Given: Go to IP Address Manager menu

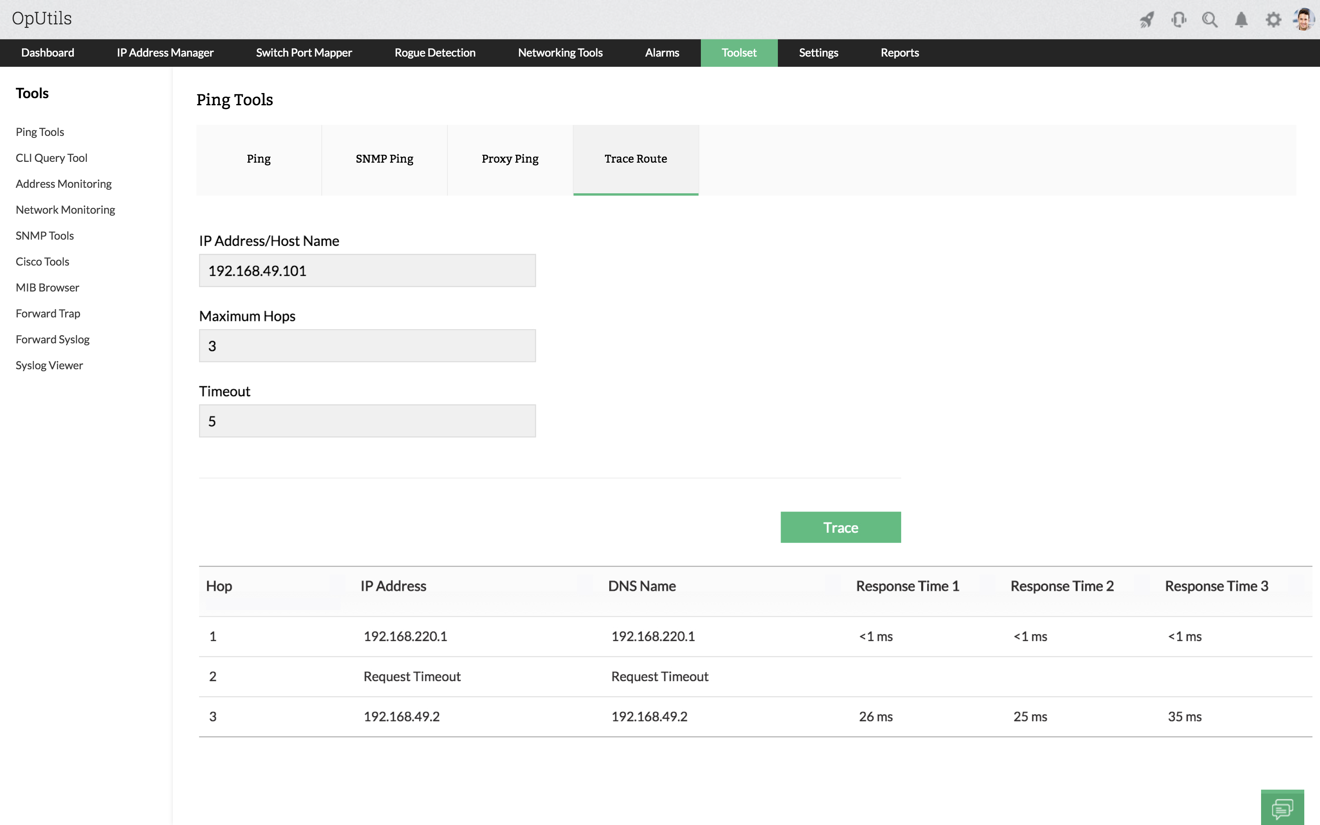Looking at the screenshot, I should 165,53.
